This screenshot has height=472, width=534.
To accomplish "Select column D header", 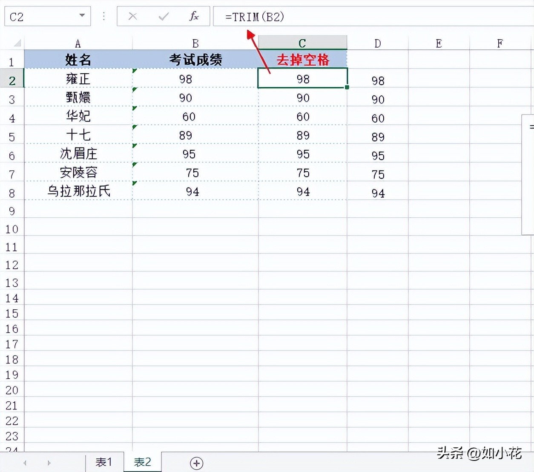I will click(x=378, y=43).
